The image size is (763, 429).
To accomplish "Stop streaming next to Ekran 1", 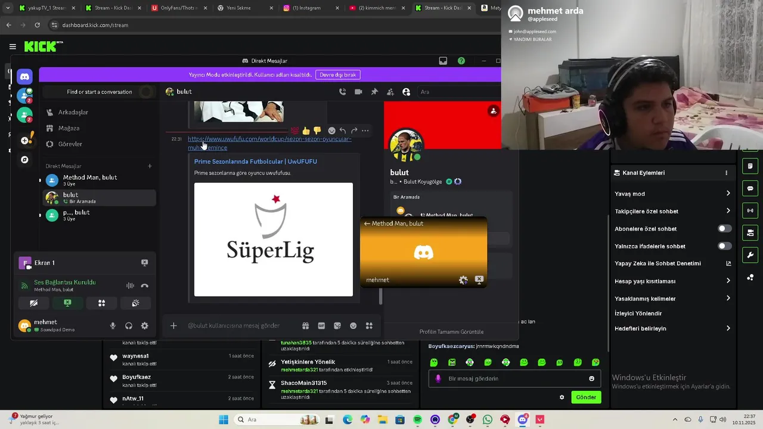I will (144, 262).
